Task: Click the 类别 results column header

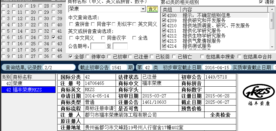Action: [7, 77]
